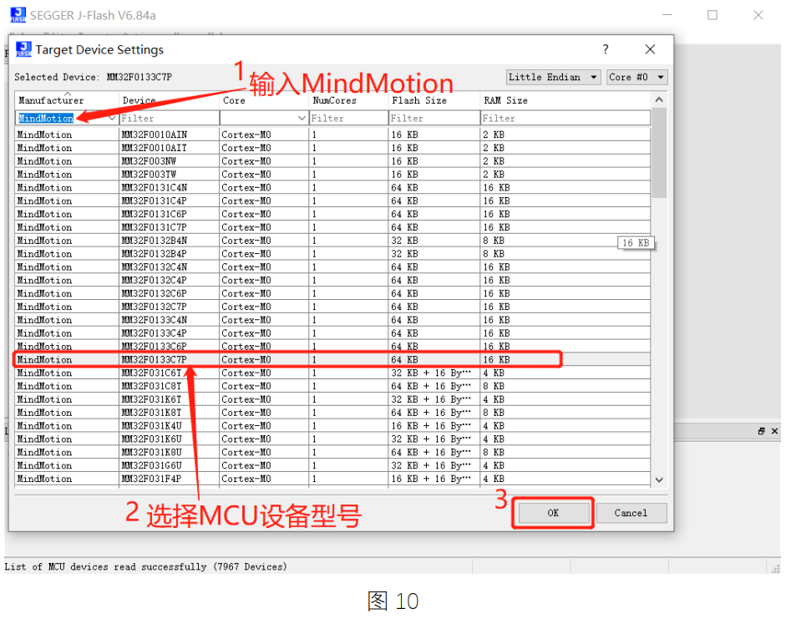Viewport: 786px width, 619px height.
Task: Select device MM32F0133C4N
Action: pos(332,320)
